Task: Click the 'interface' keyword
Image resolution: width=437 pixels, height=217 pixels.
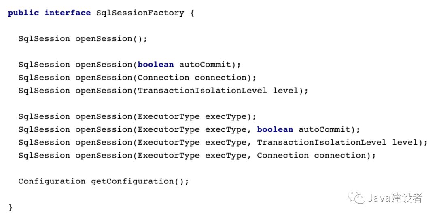Action: (x=68, y=13)
